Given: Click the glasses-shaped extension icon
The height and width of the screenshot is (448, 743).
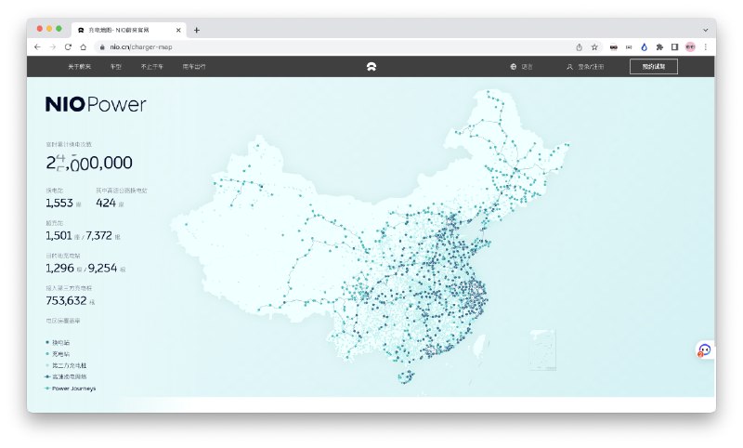Looking at the screenshot, I should (614, 46).
